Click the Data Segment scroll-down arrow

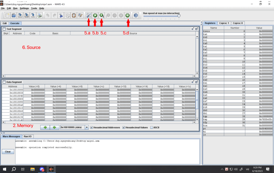pyautogui.click(x=197, y=120)
